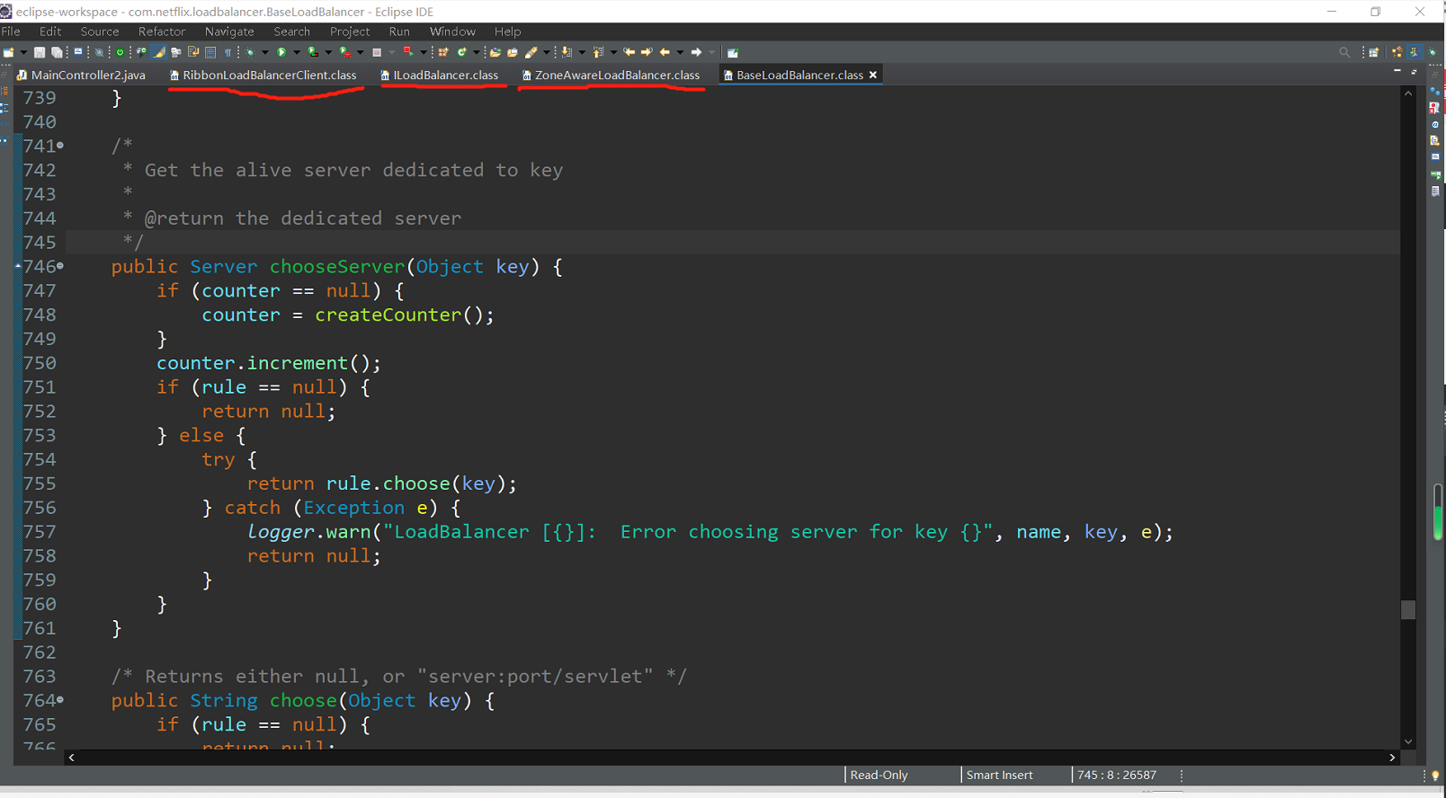Viewport: 1446px width, 798px height.
Task: Click the Open Perspective icon
Action: click(x=1374, y=52)
